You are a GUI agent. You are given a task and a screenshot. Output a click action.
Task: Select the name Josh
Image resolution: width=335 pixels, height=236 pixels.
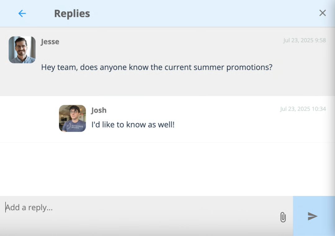click(99, 110)
